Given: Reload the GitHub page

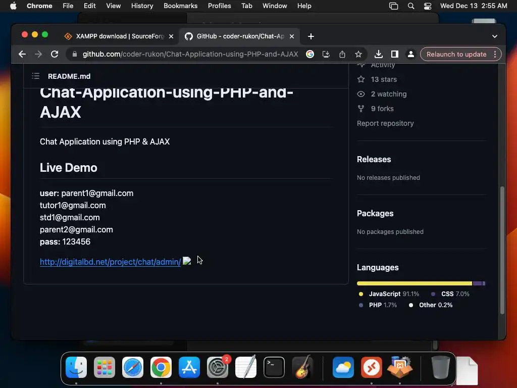Looking at the screenshot, I should tap(55, 54).
